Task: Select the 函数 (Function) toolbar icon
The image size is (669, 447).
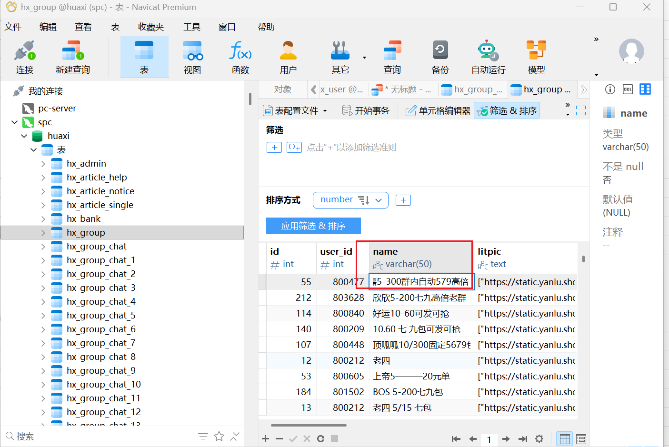Action: [240, 57]
